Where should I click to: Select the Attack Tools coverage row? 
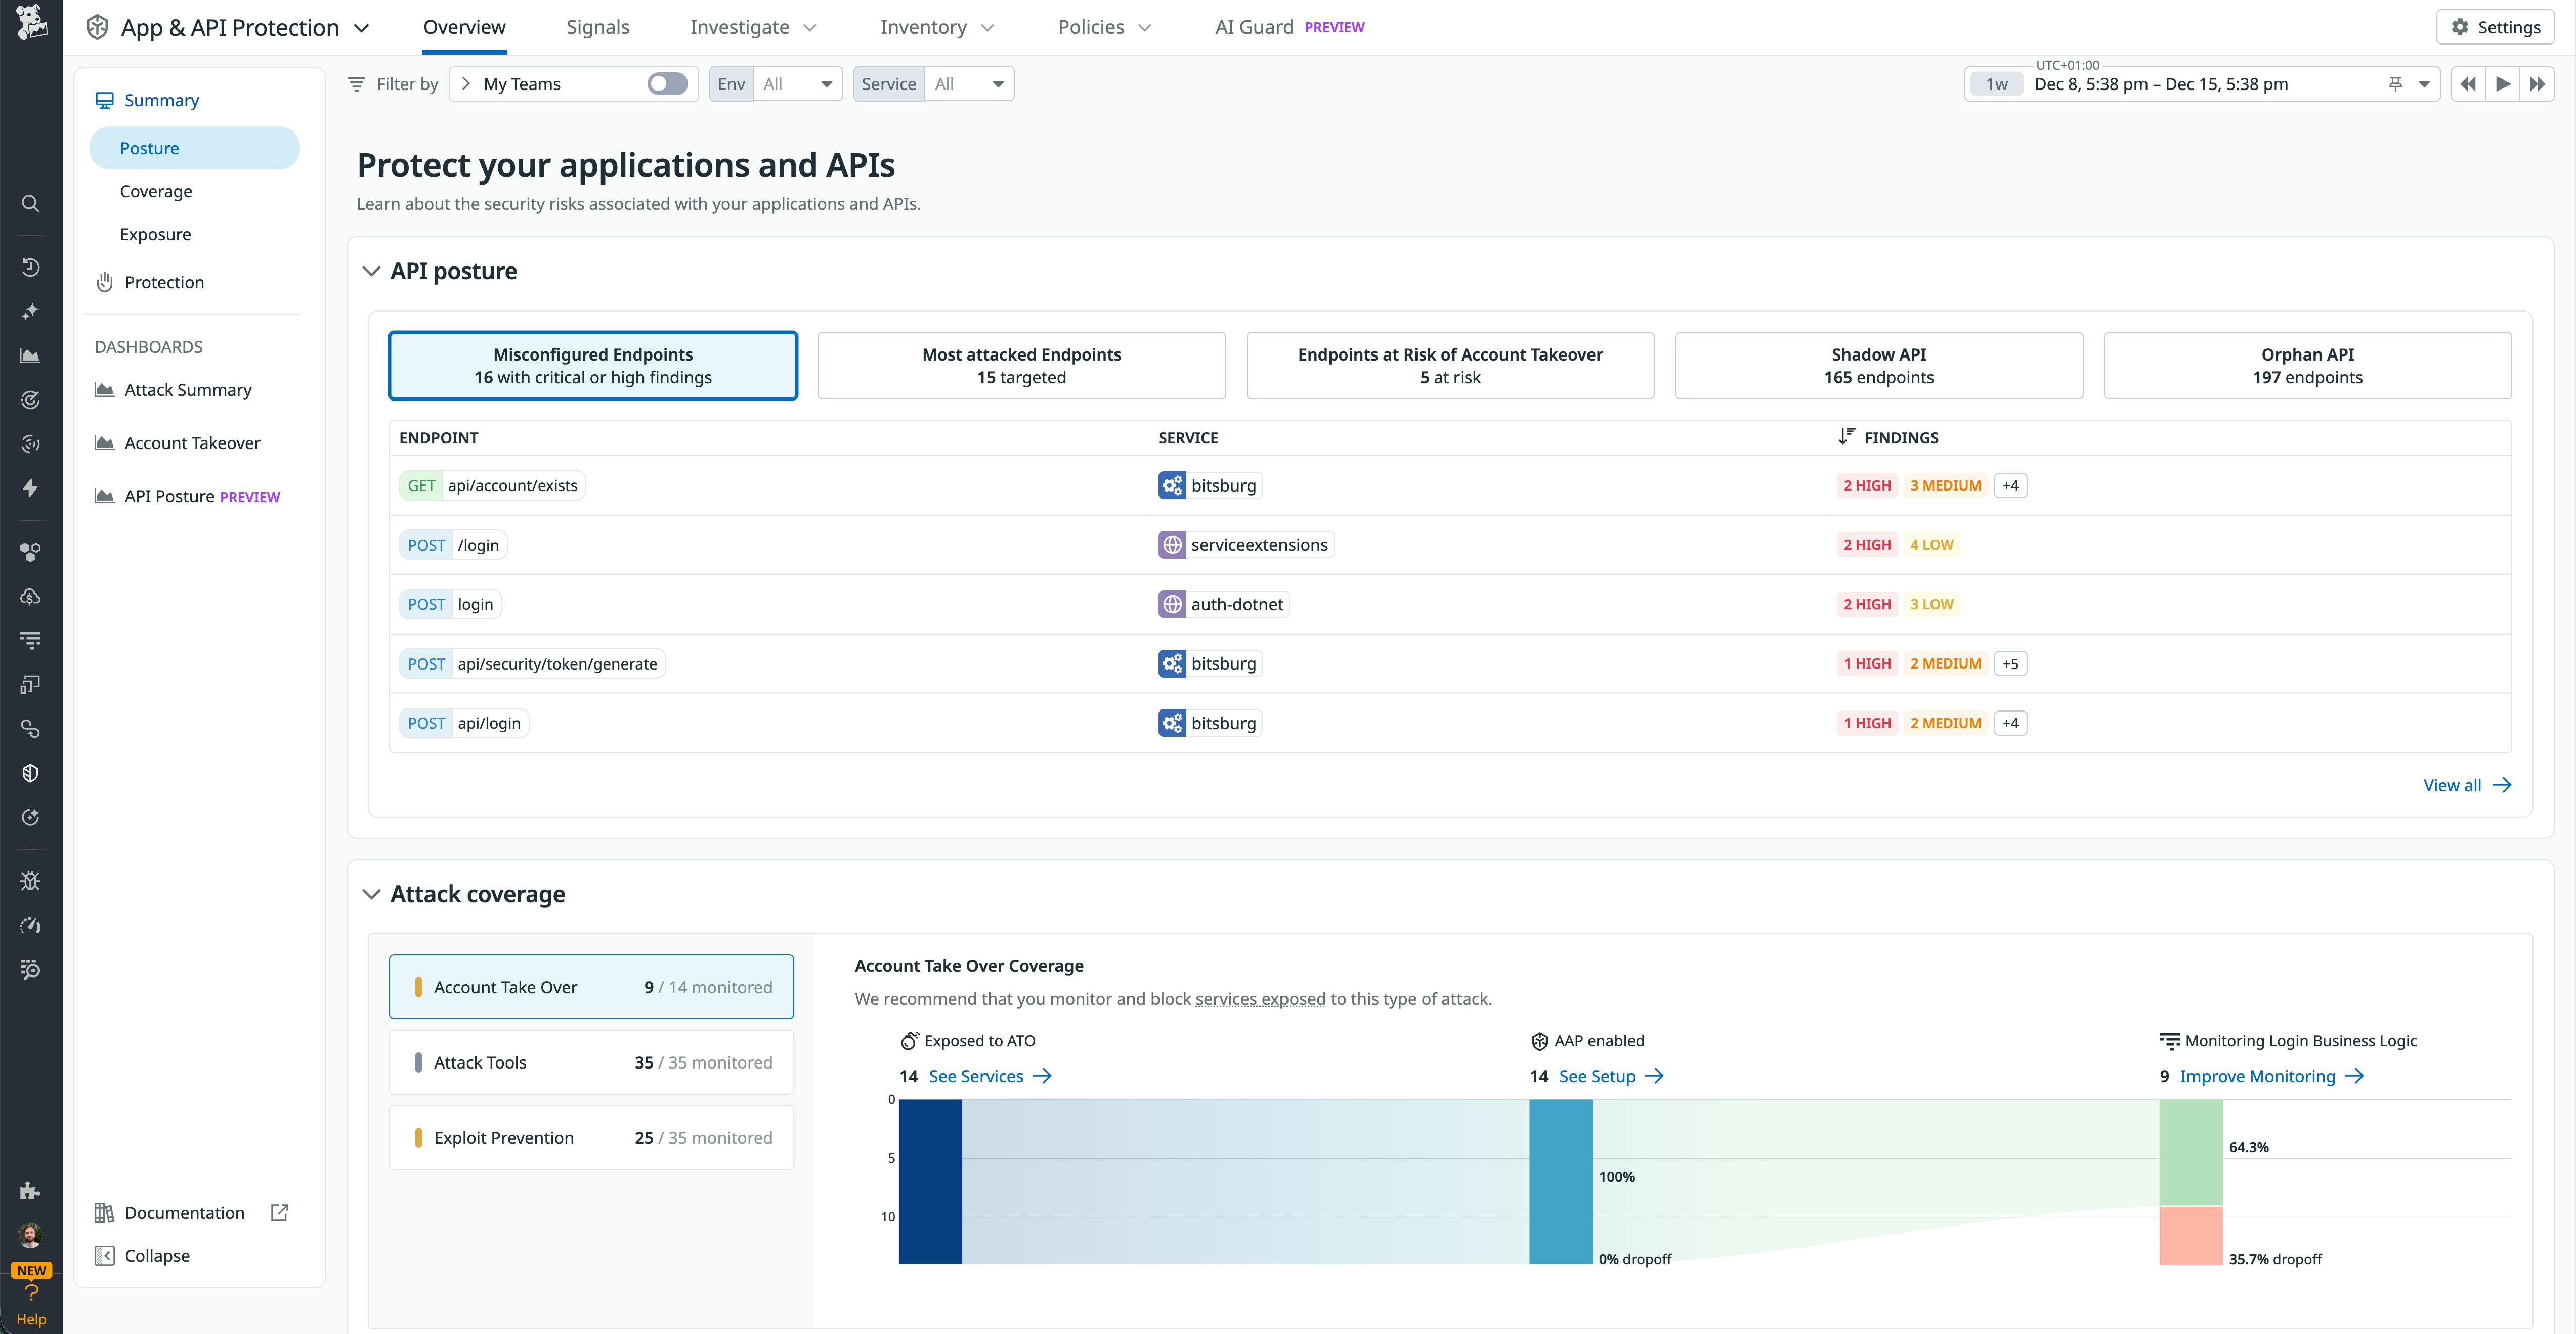pyautogui.click(x=590, y=1061)
